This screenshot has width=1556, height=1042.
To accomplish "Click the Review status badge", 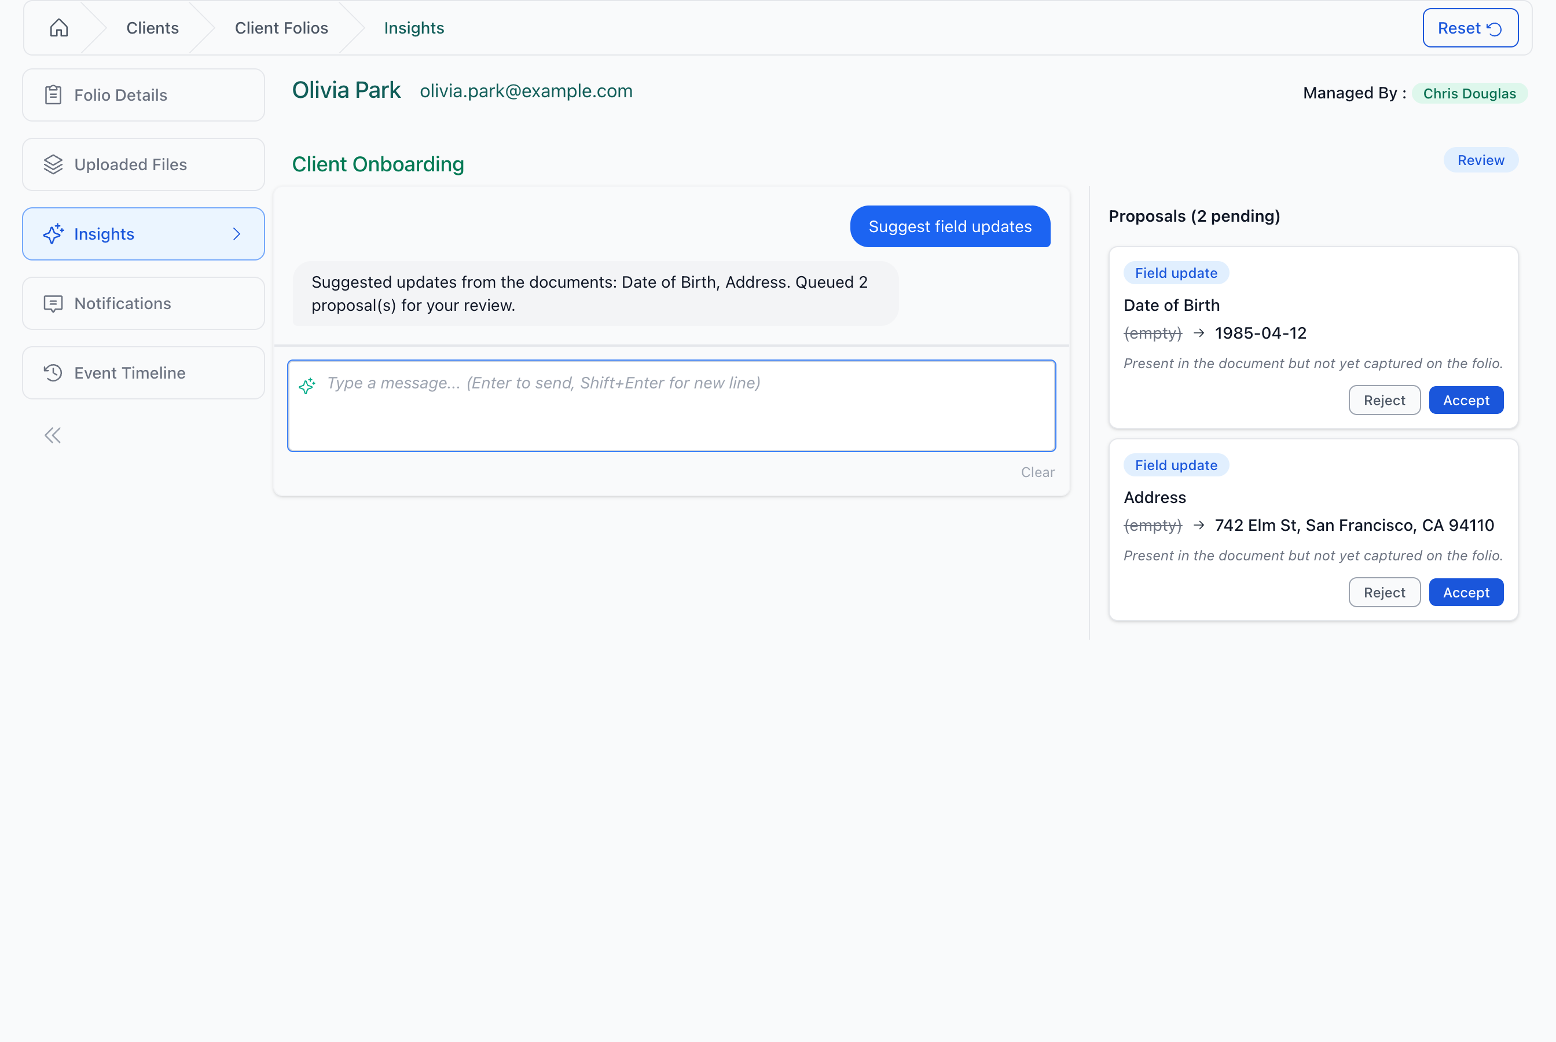I will point(1480,160).
